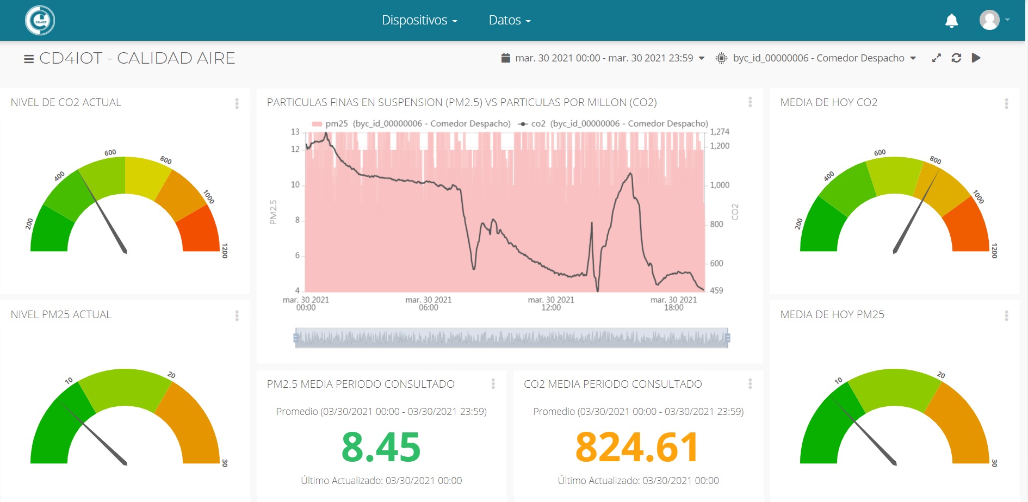Start dashboard auto-play
The height and width of the screenshot is (502, 1028).
(976, 58)
